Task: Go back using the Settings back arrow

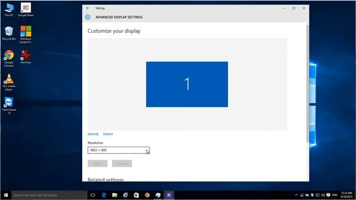Action: [x=88, y=8]
